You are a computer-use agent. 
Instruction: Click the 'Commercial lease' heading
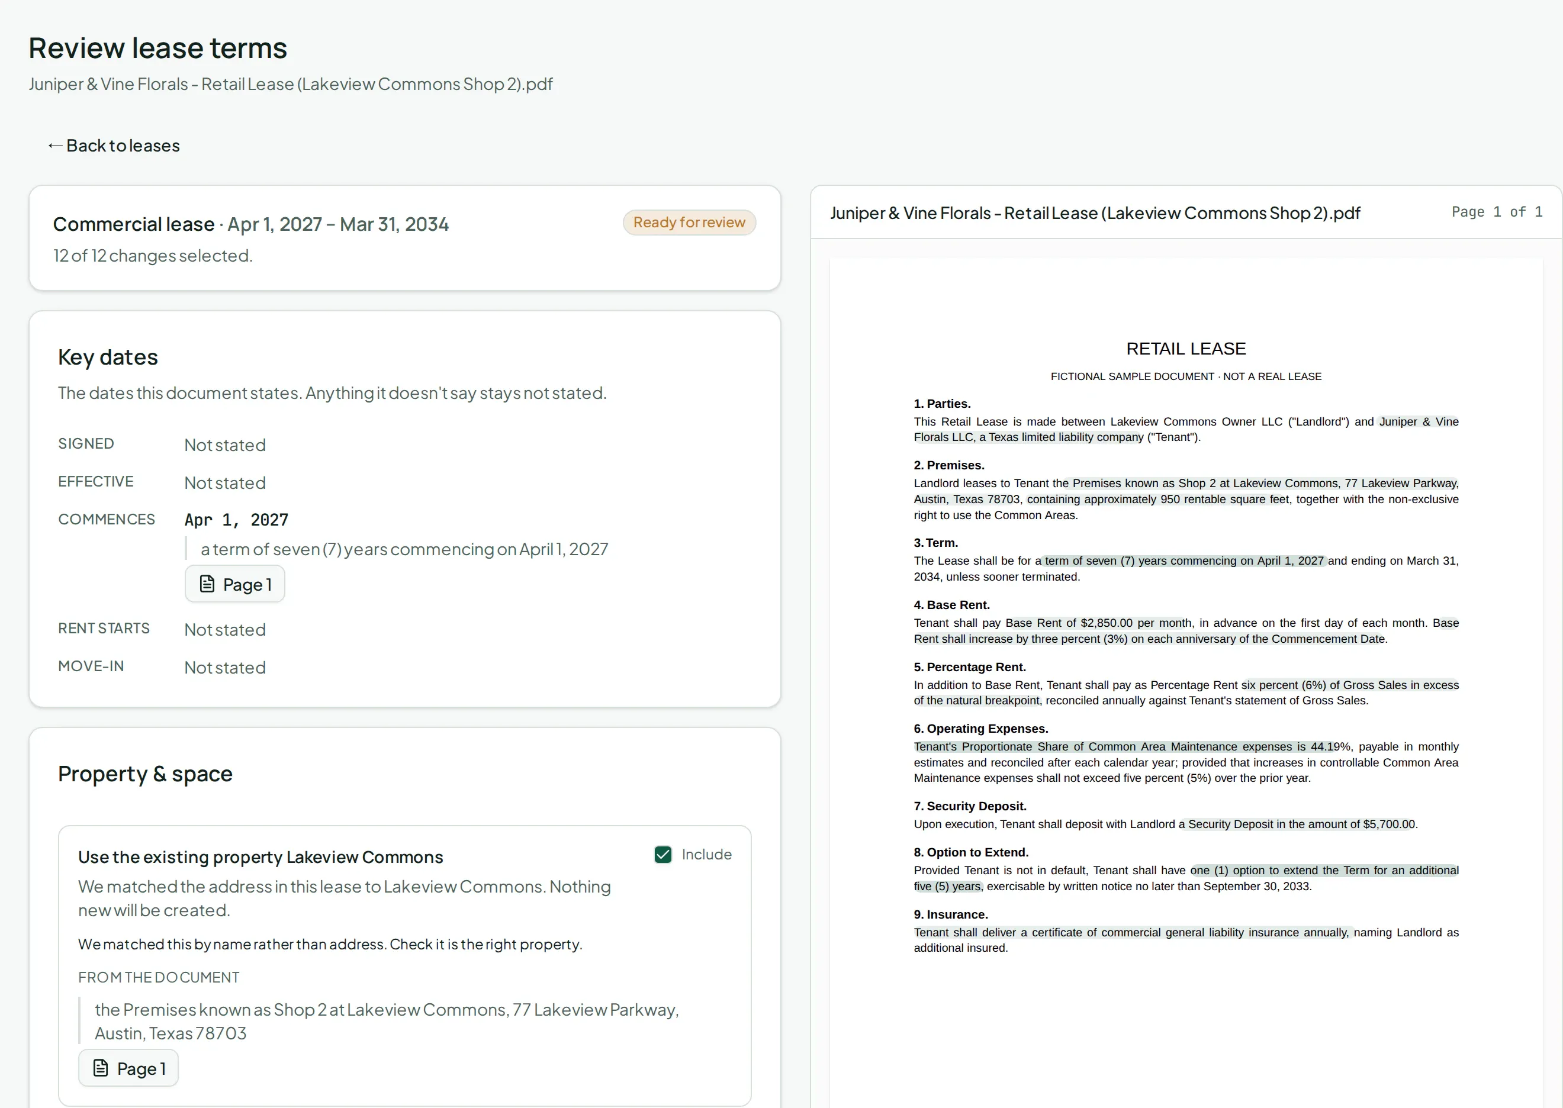[x=134, y=224]
